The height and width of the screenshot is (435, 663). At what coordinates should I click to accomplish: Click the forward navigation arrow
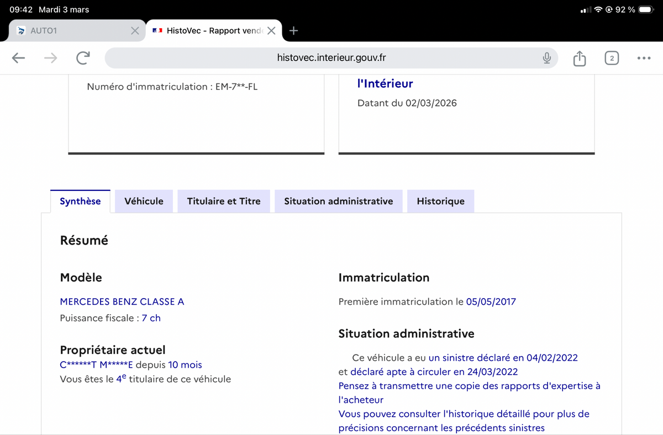[50, 58]
